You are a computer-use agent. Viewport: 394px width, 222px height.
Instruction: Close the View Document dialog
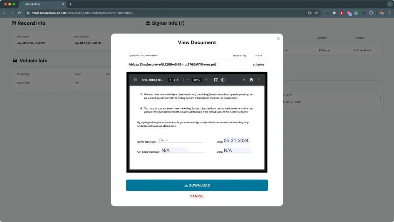click(x=278, y=39)
